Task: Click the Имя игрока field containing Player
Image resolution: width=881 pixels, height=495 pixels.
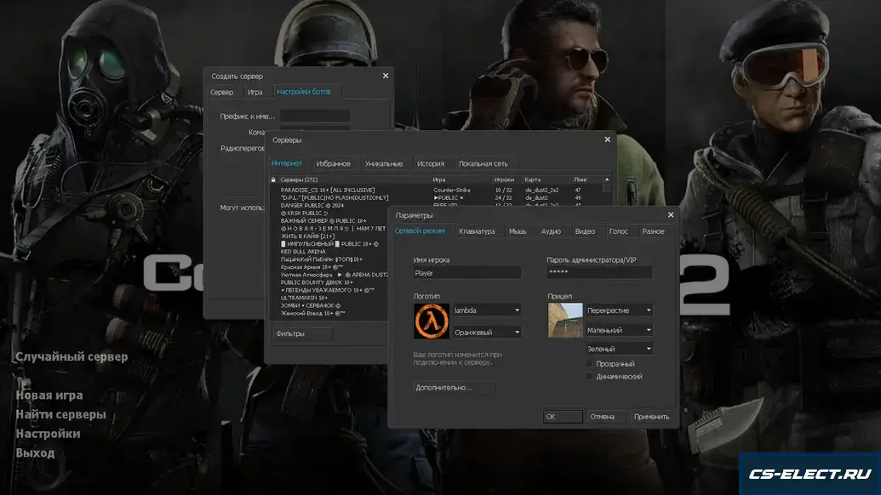Action: pos(467,273)
